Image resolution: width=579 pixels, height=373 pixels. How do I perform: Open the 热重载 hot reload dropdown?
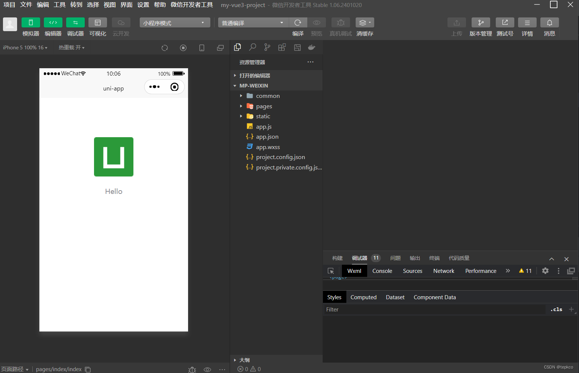tap(71, 47)
